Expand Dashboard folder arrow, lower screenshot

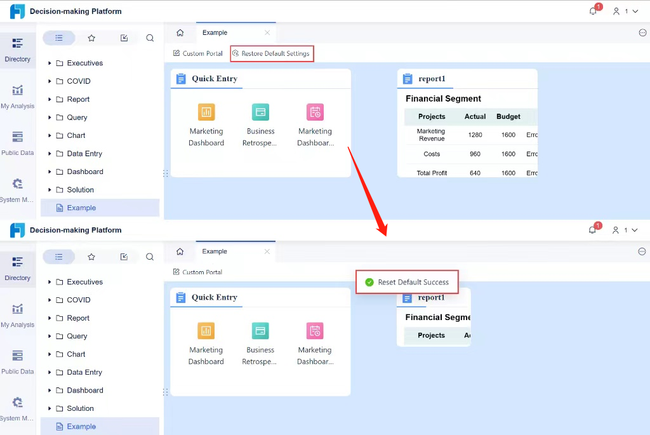(50, 390)
